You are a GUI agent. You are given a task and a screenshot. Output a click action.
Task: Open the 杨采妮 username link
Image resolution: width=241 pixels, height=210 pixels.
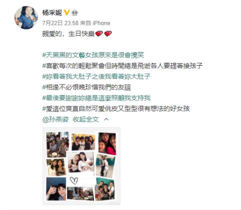coord(52,13)
